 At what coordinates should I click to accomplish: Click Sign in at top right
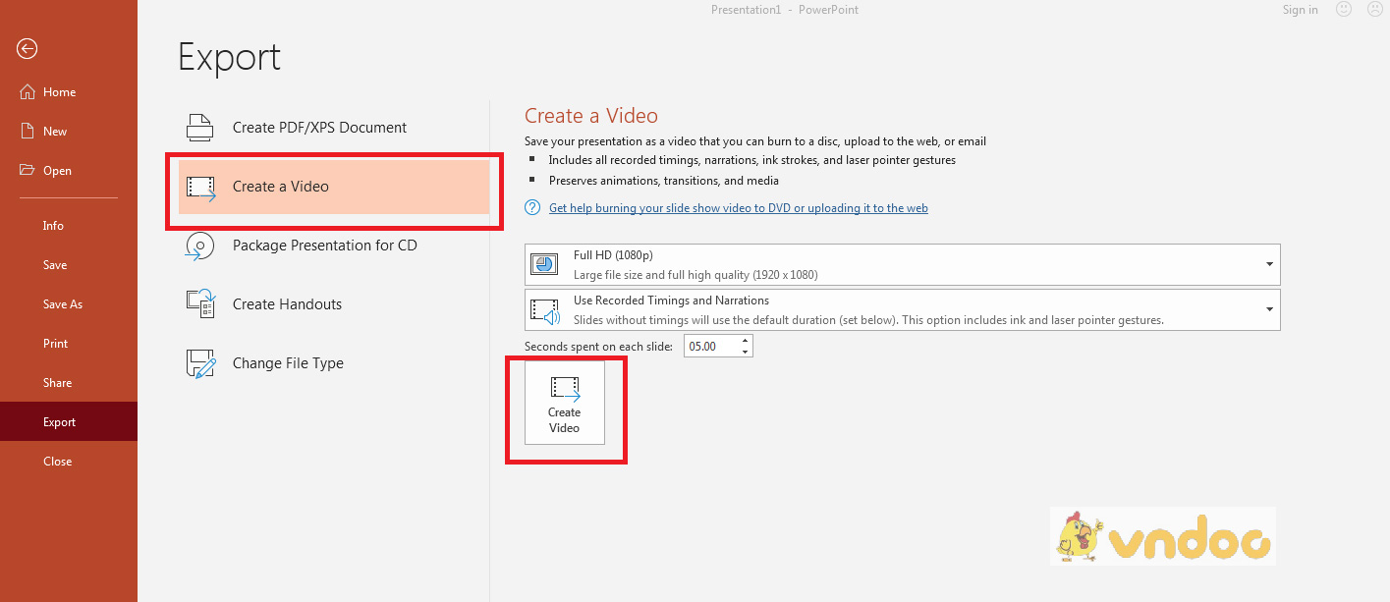point(1300,10)
